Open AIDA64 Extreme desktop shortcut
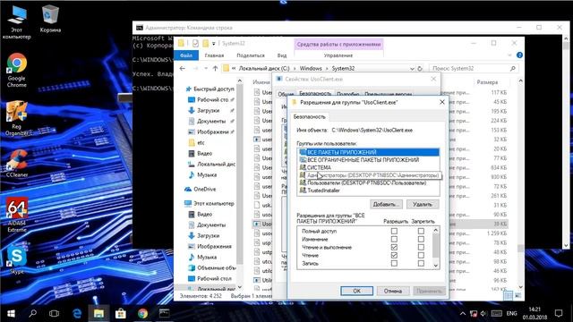The image size is (573, 322). point(16,215)
